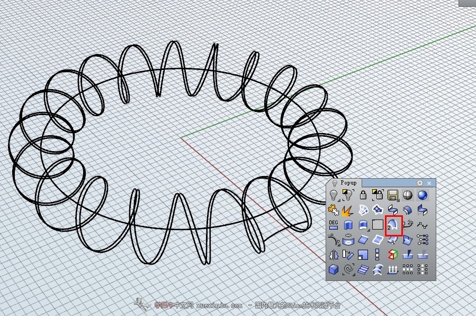Pick the blue surface icon with white border

378,240
